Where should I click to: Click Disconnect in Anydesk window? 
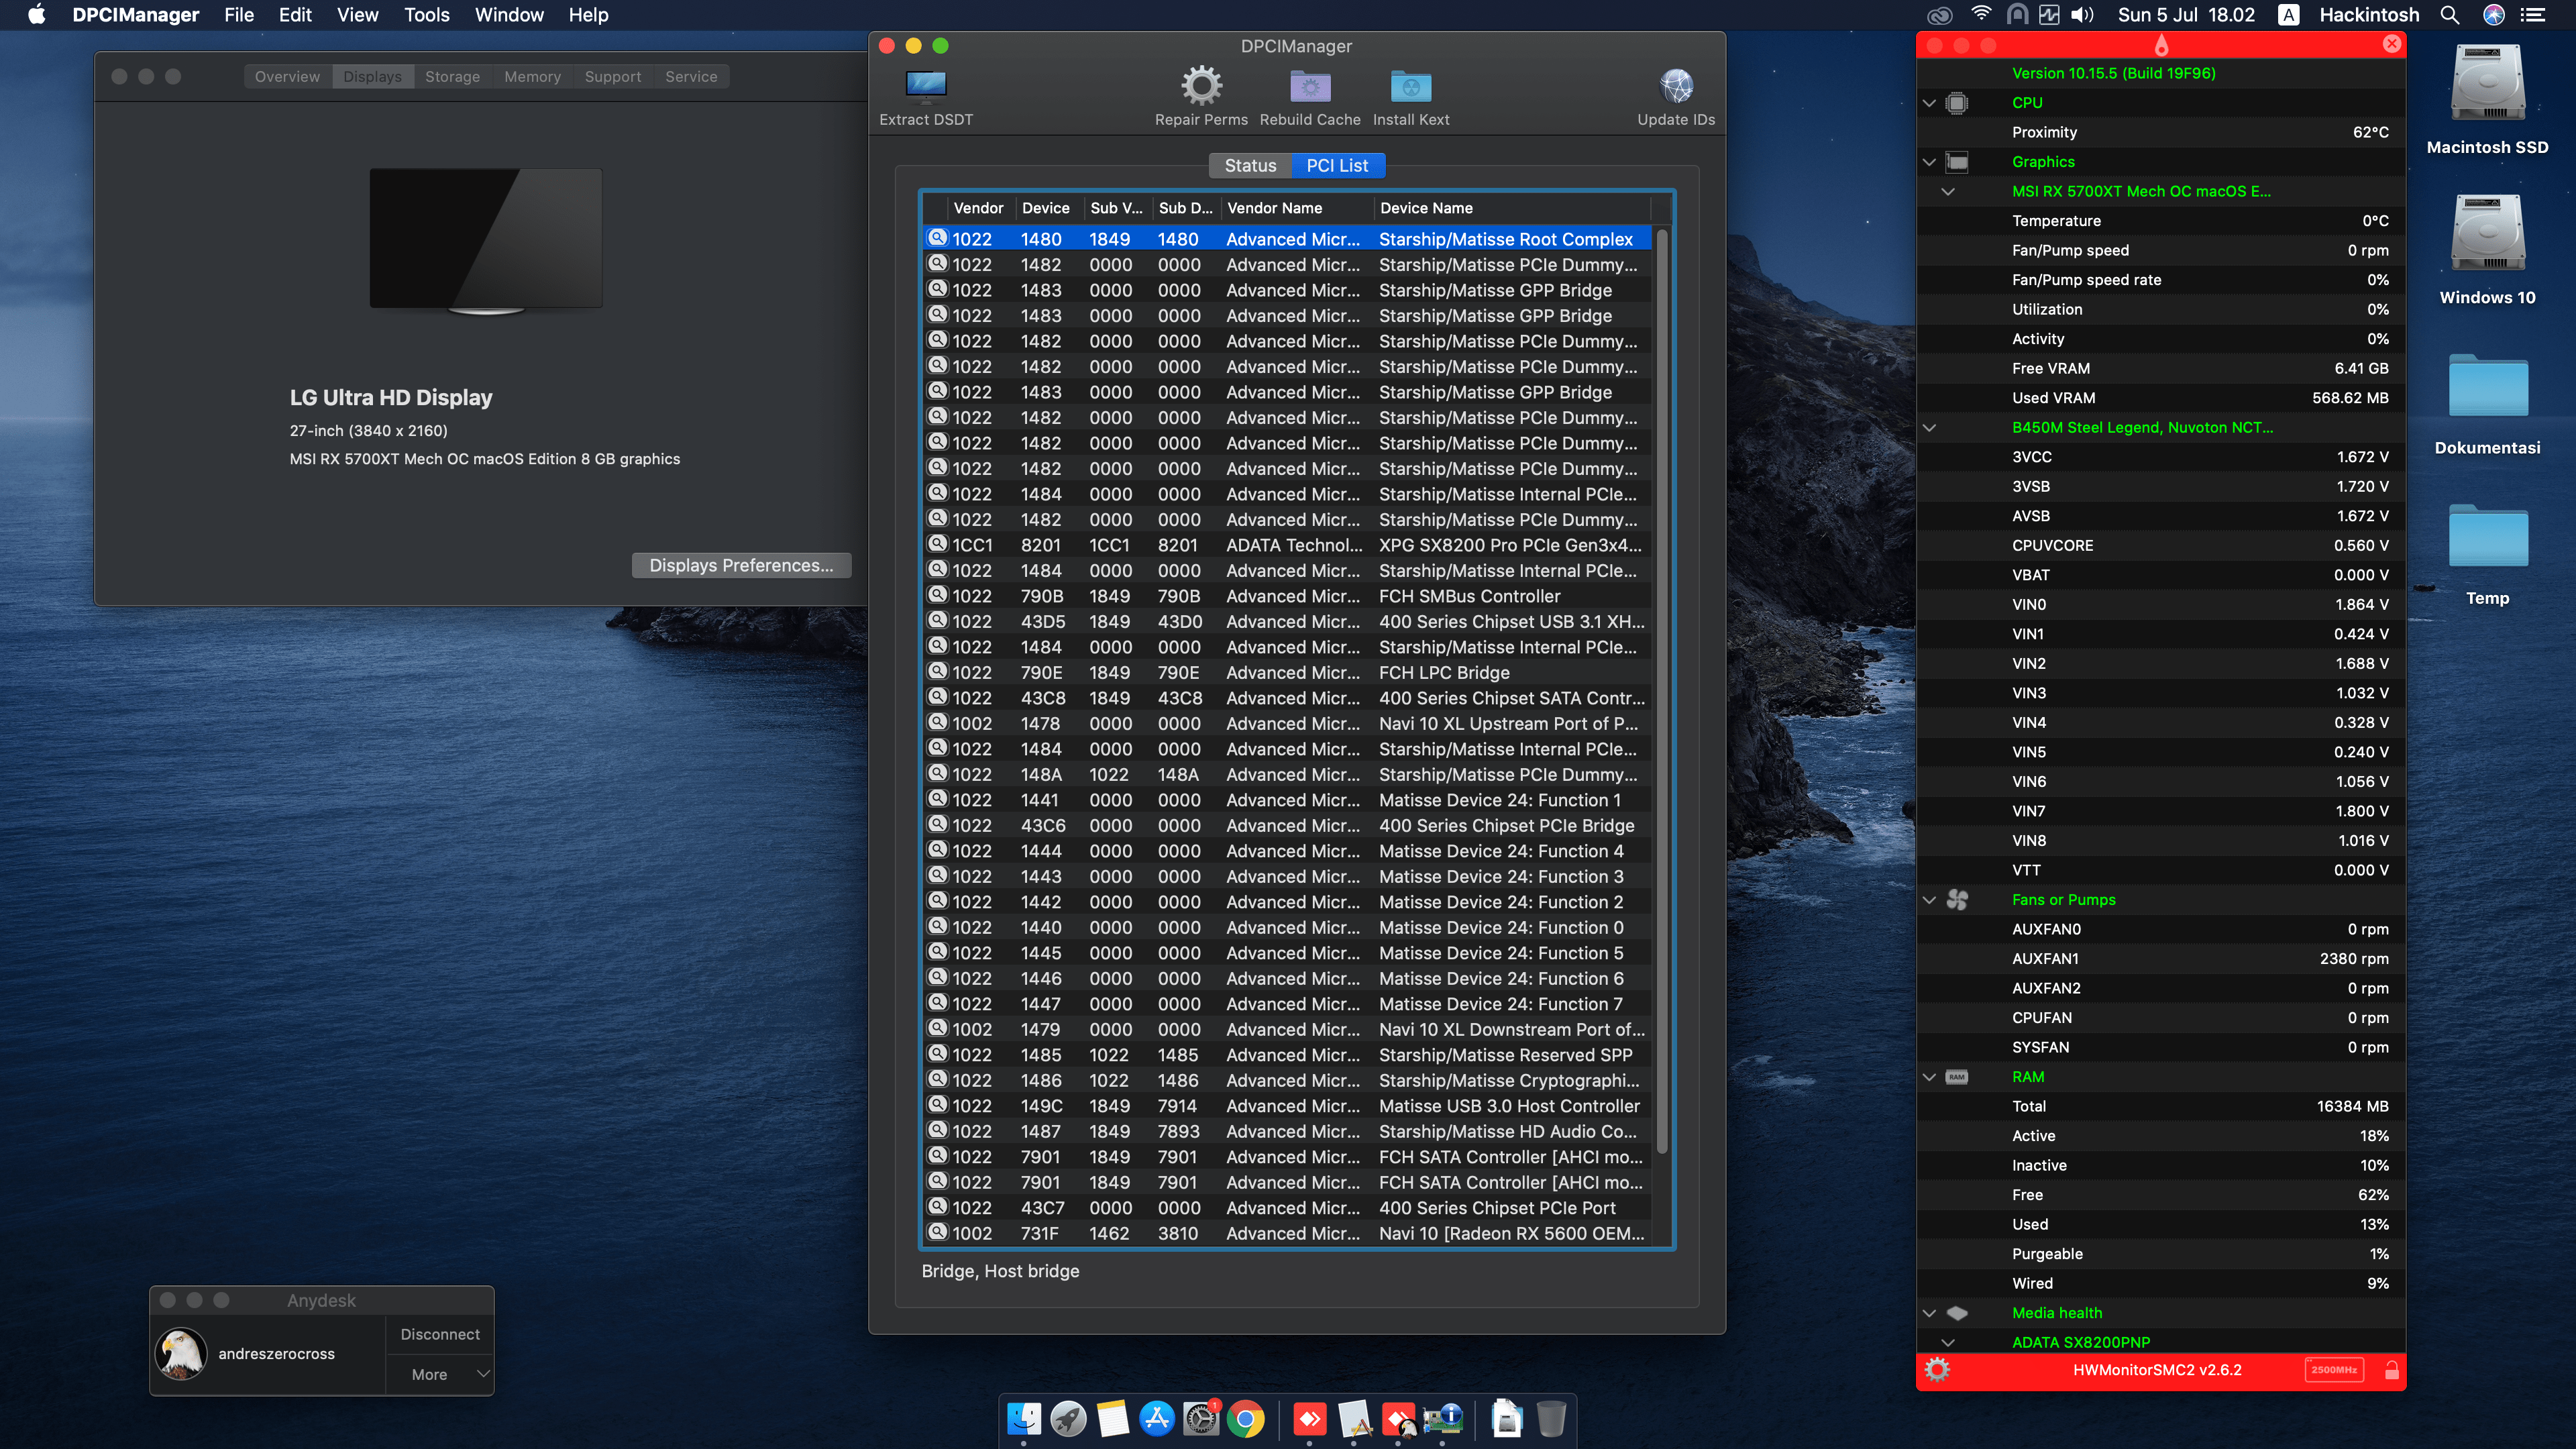(x=440, y=1334)
